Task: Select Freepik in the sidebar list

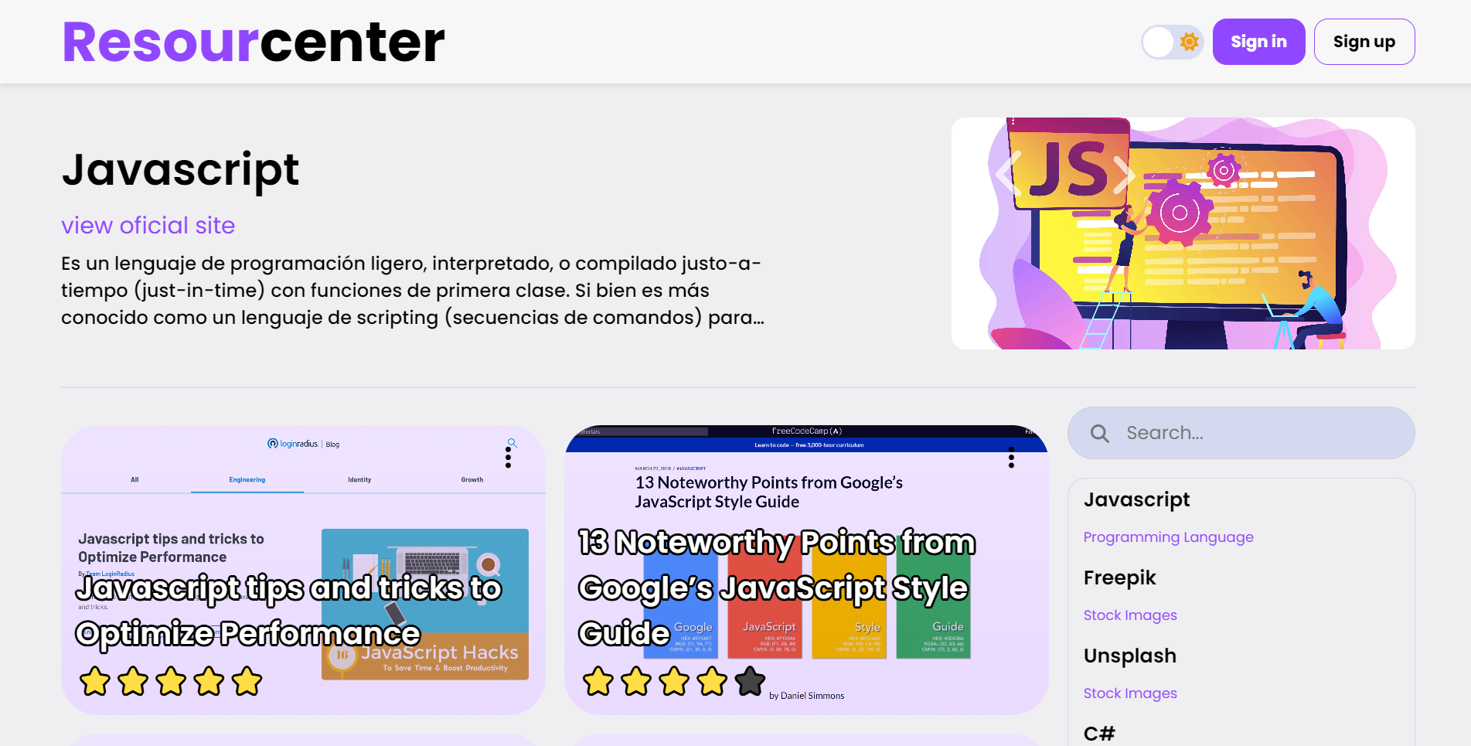Action: 1119,577
